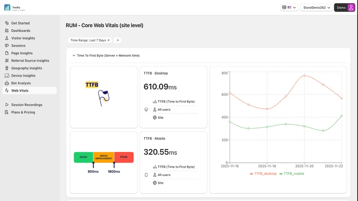Click the Page Insights document icon
This screenshot has height=201, width=358.
coord(7,53)
